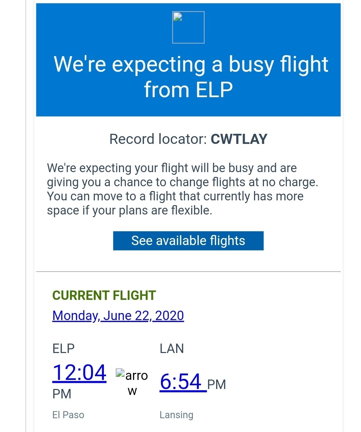361x432 pixels.
Task: Click the Lansing city label
Action: pos(176,415)
